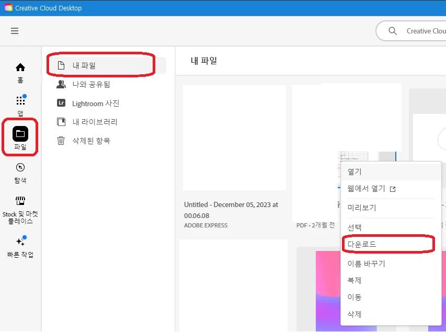Choose 선택 from the context menu
The height and width of the screenshot is (332, 446).
pos(391,227)
